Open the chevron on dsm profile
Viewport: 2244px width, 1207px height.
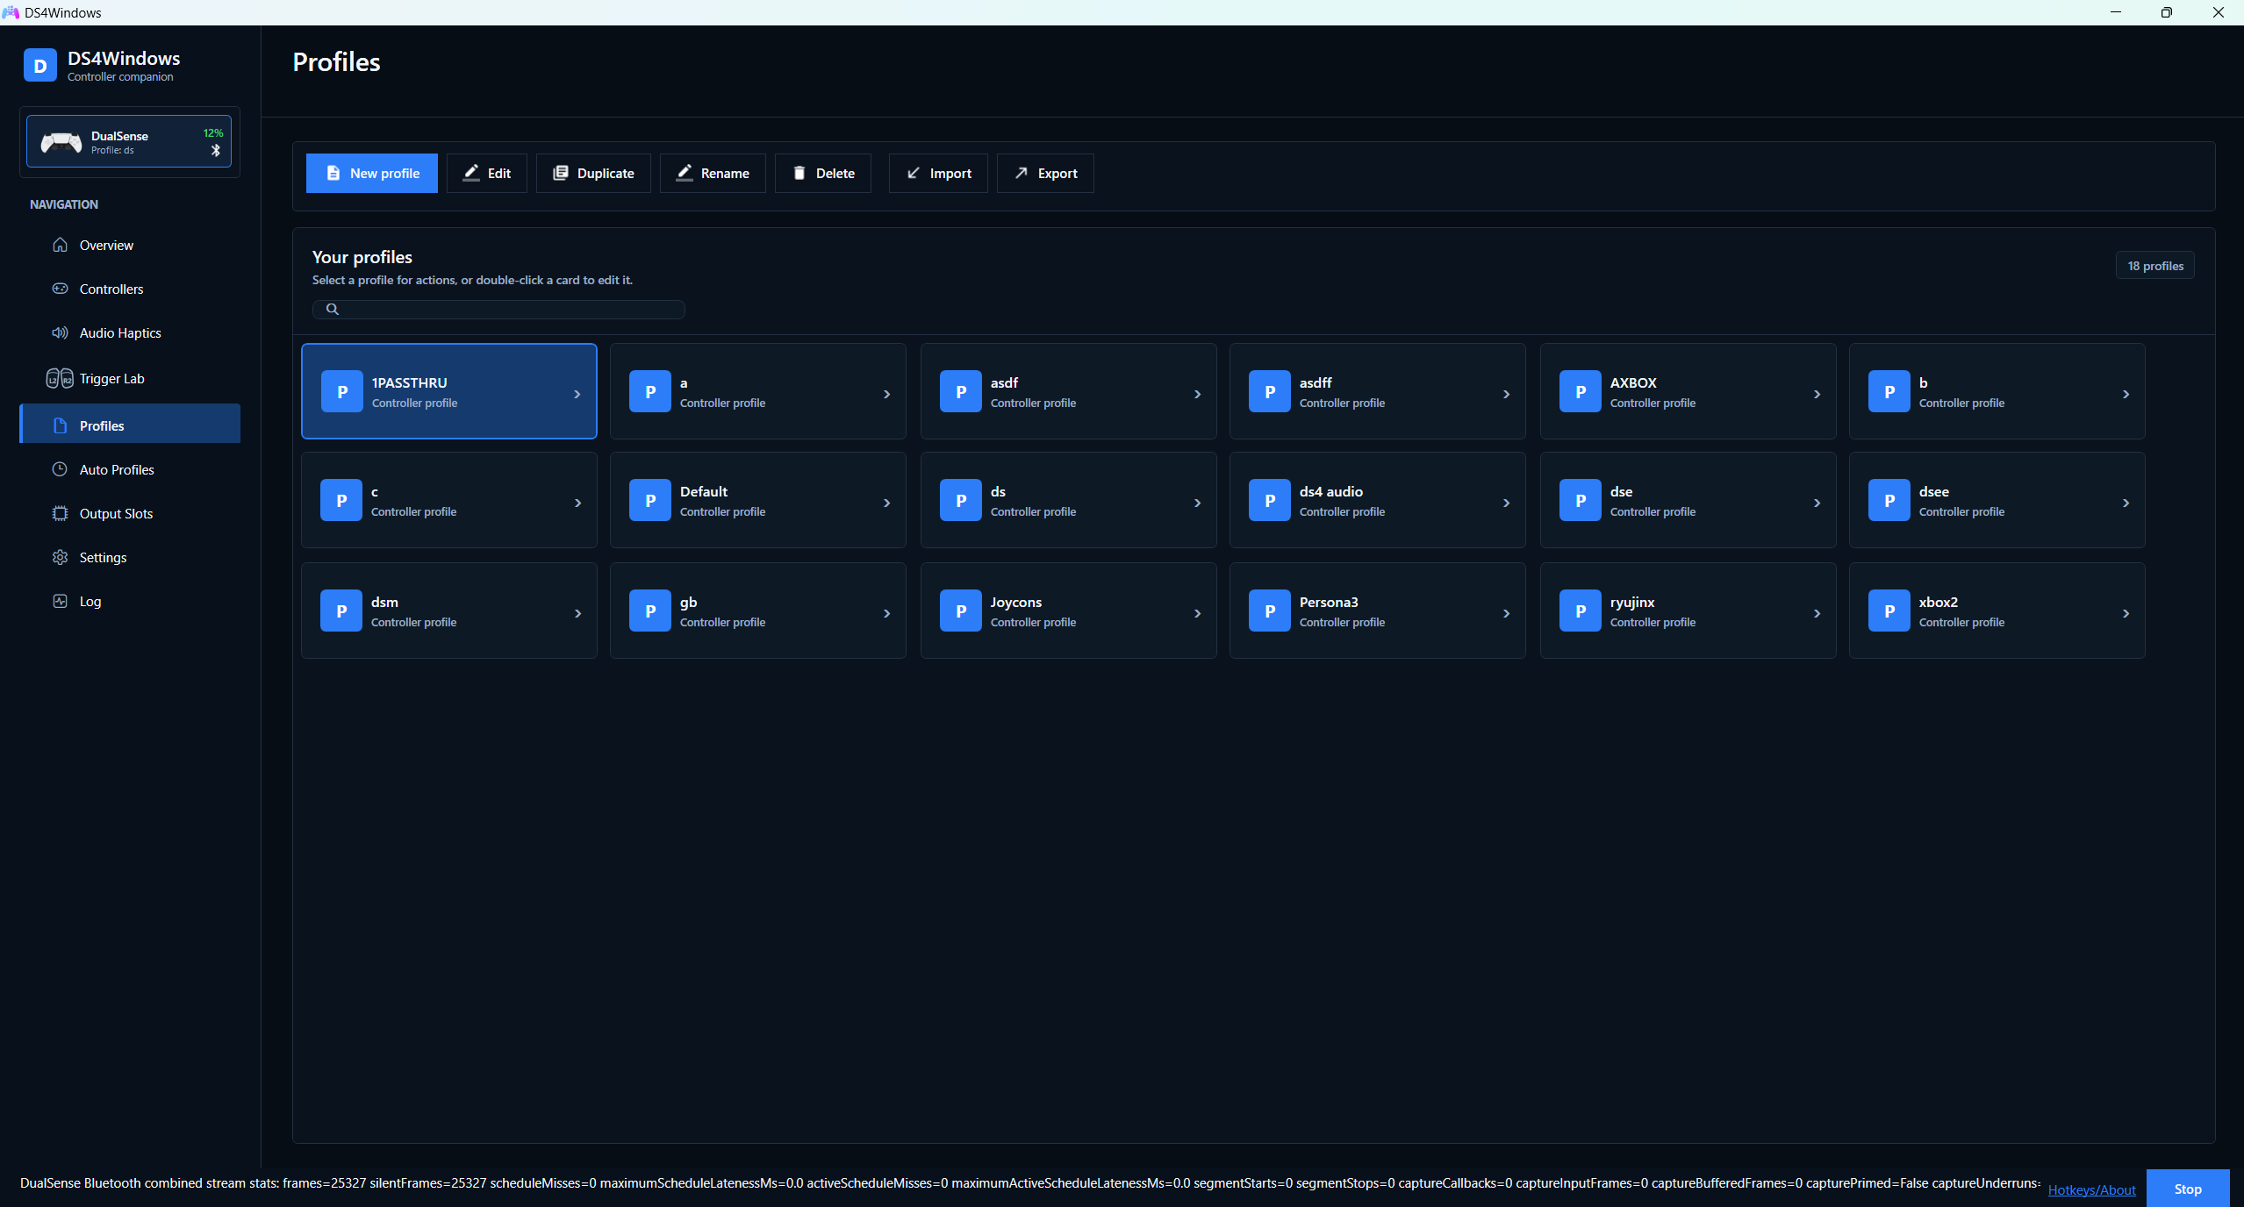coord(577,613)
